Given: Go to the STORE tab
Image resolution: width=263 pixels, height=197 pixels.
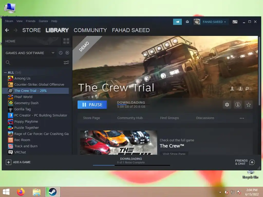Looking at the screenshot, I should [32, 30].
